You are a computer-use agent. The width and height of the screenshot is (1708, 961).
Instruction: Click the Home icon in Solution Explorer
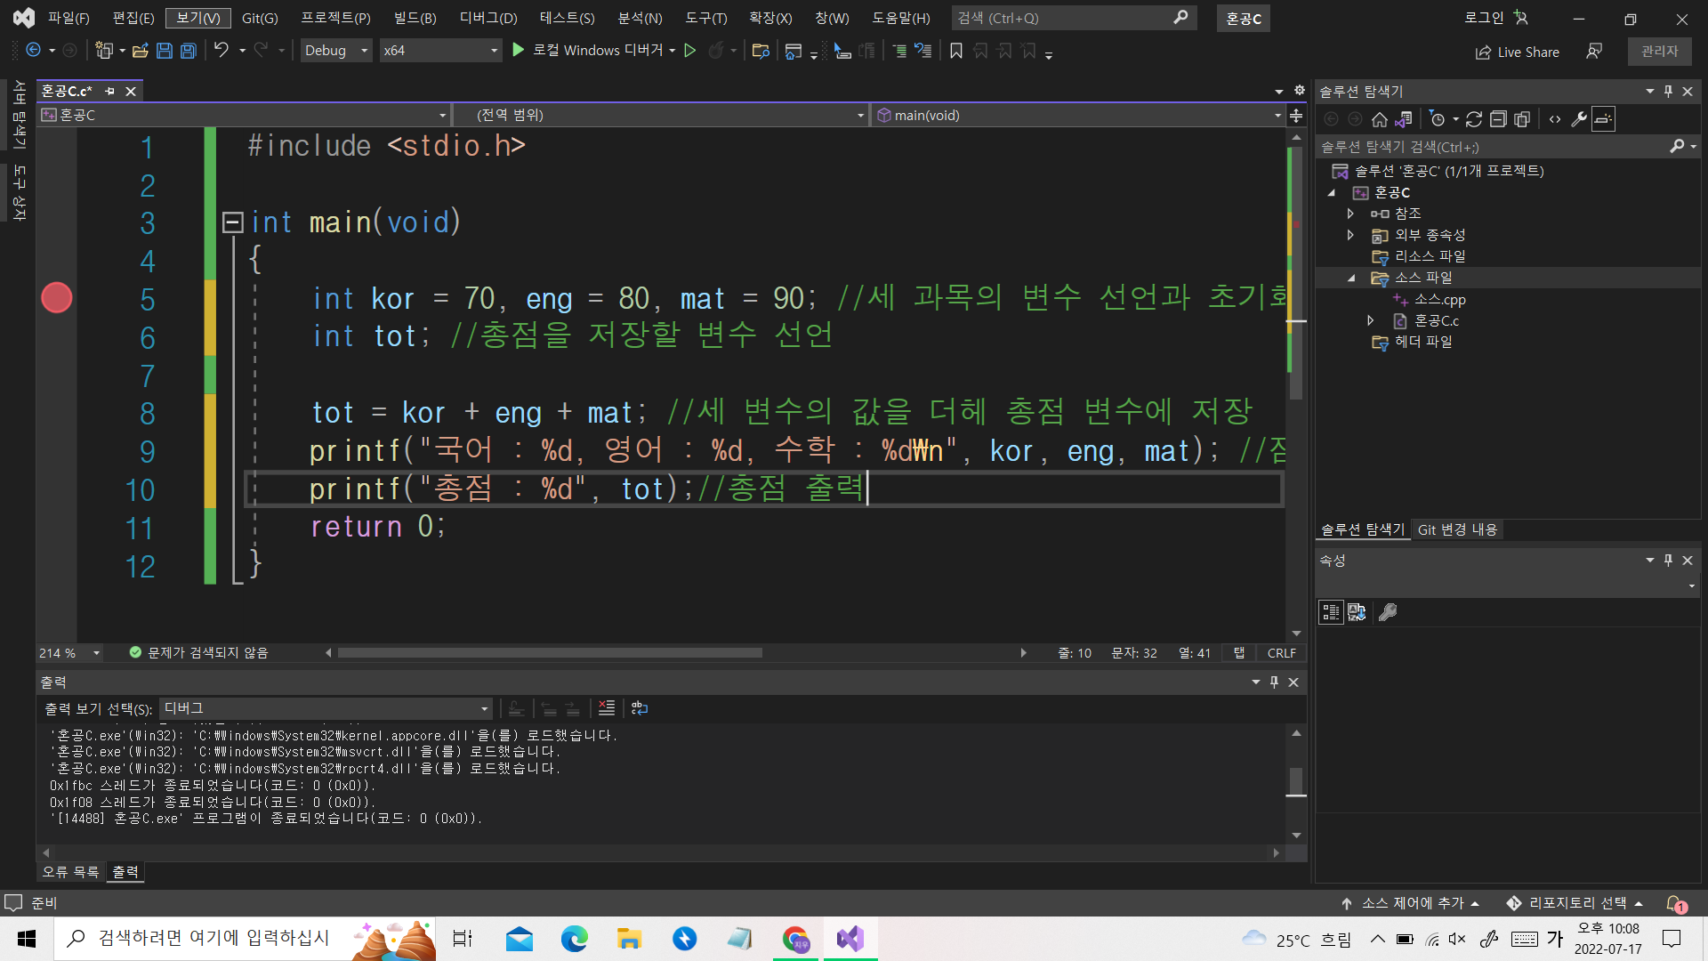coord(1380,119)
